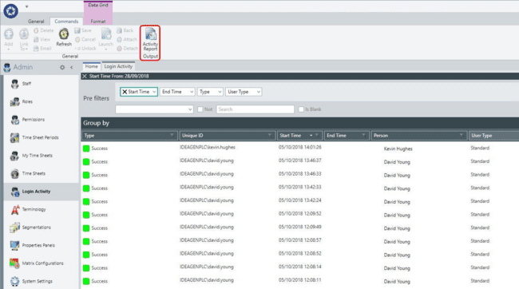
Task: Click the Person column filter icon
Action: point(462,136)
